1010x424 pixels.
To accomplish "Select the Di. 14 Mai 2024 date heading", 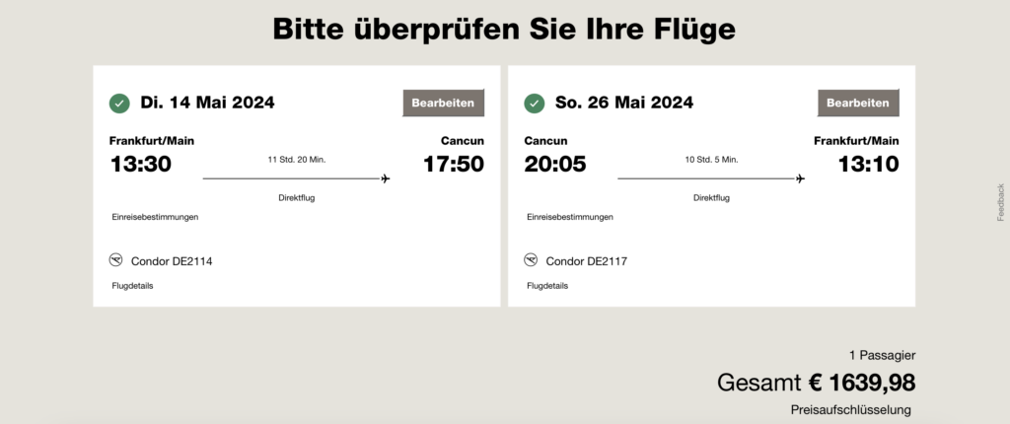I will pos(207,103).
